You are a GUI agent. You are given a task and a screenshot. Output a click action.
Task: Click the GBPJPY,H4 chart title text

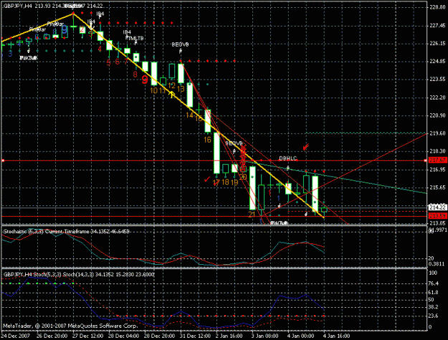point(17,6)
